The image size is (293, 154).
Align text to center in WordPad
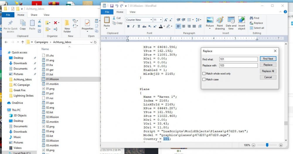pos(184,26)
